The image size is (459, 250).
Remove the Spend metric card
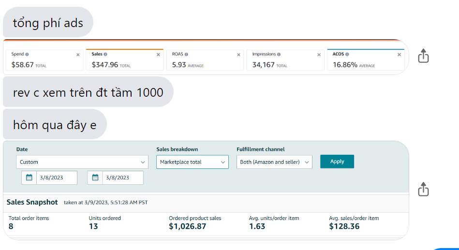click(78, 55)
